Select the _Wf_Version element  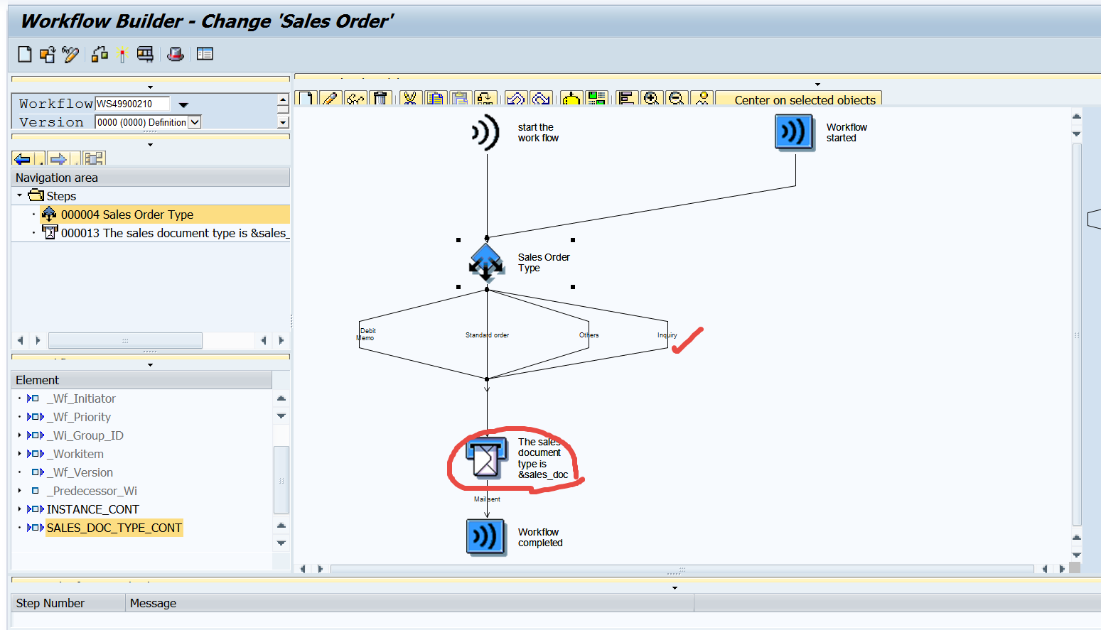tap(80, 472)
